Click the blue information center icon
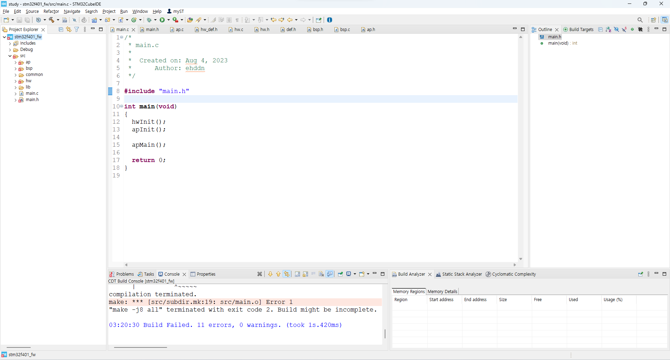This screenshot has height=360, width=670. [x=330, y=20]
